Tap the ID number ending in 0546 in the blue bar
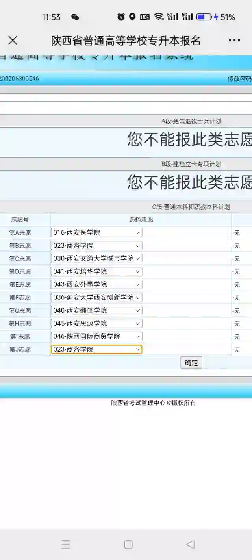The height and width of the screenshot is (560, 252). click(x=19, y=78)
